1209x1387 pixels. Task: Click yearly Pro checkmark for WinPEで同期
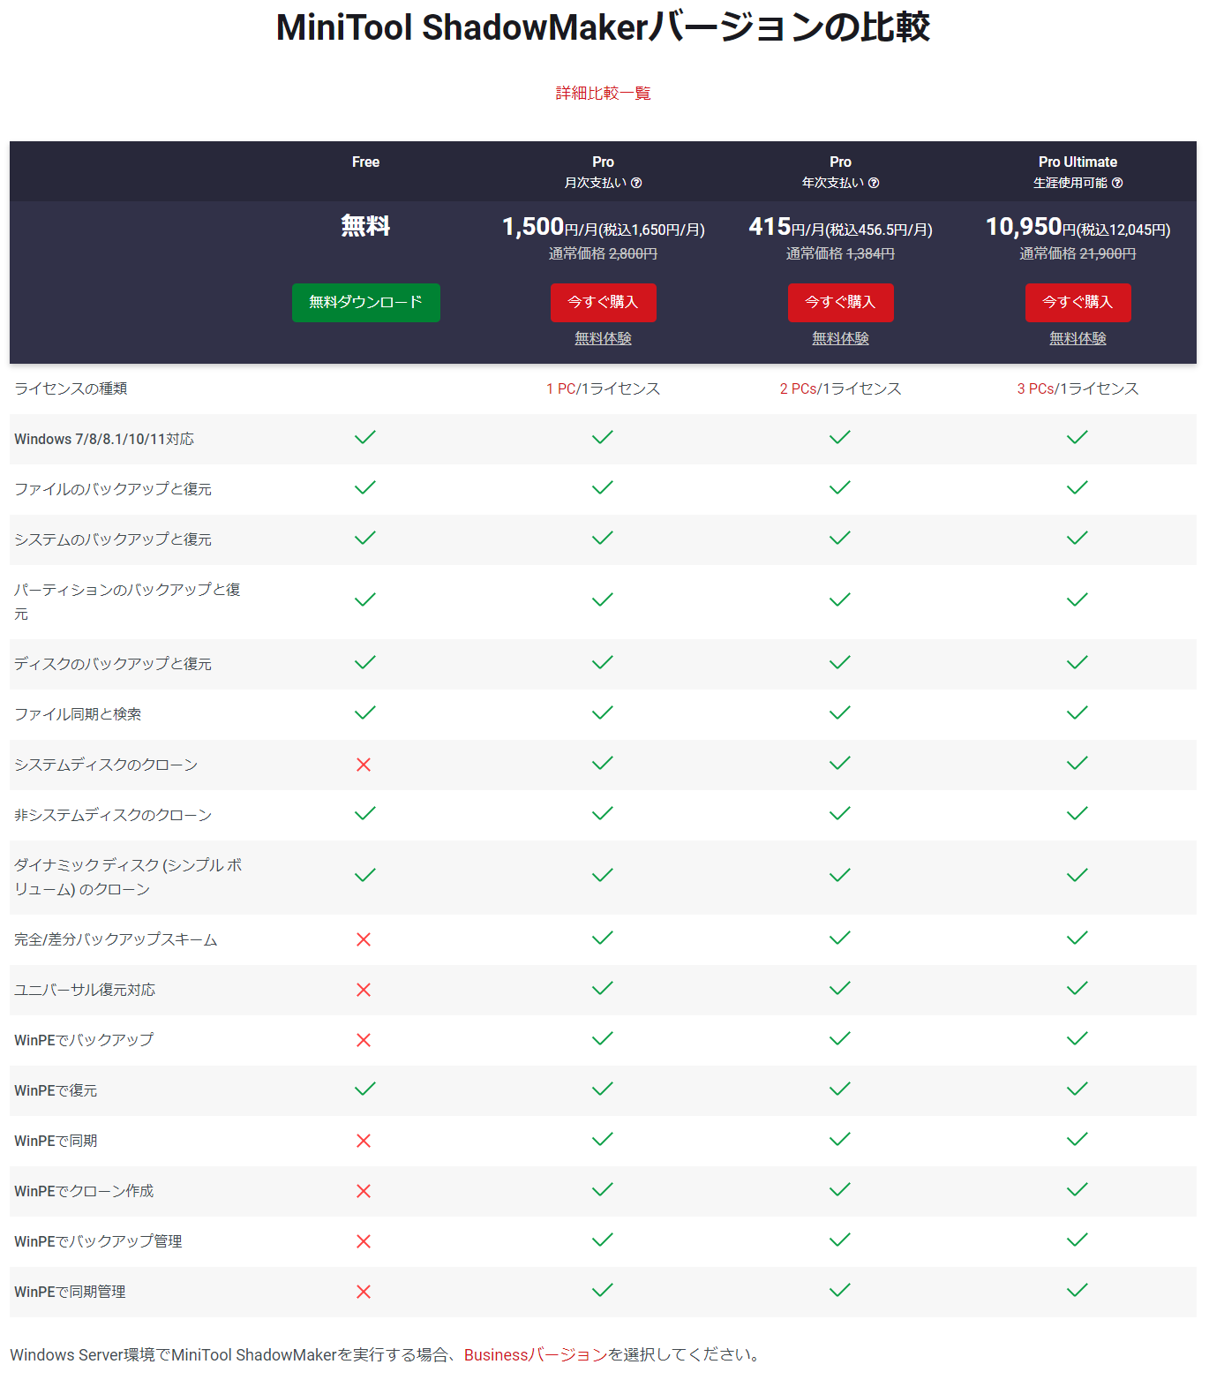point(840,1139)
